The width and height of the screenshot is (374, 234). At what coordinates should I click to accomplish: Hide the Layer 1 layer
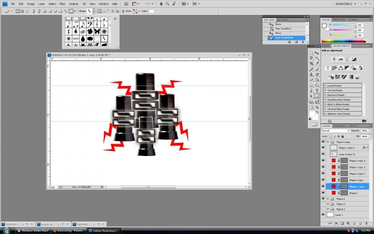coord(323,215)
